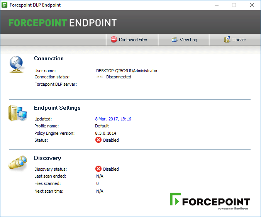Click the red X beside Discovery status
261x217 pixels.
98,169
